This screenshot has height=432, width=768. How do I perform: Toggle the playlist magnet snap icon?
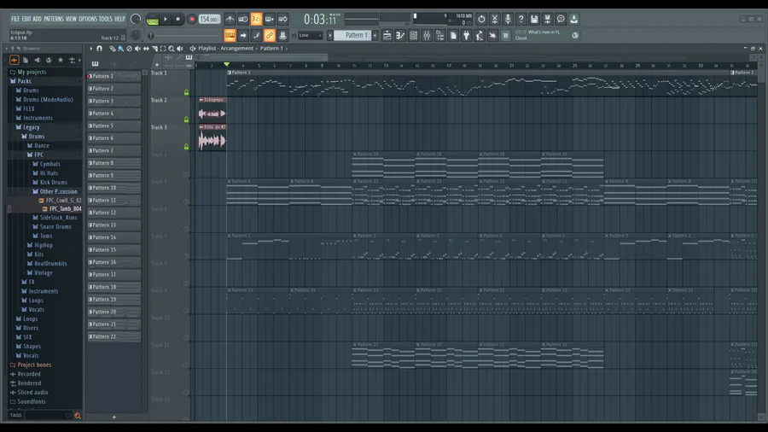point(100,49)
